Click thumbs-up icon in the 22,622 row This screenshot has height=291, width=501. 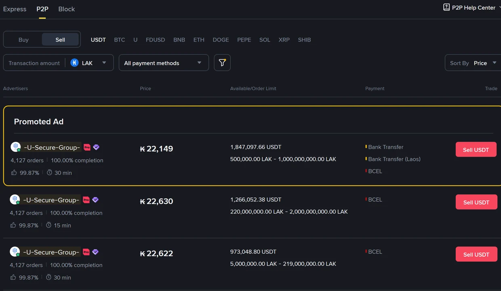click(x=13, y=277)
